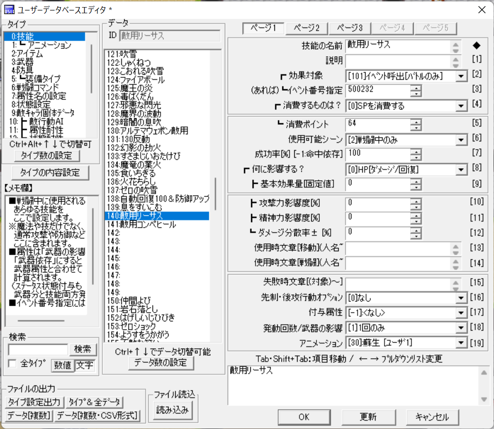Decrease the ダメージ分散率 value with down arrow
The image size is (494, 429).
coord(416,236)
